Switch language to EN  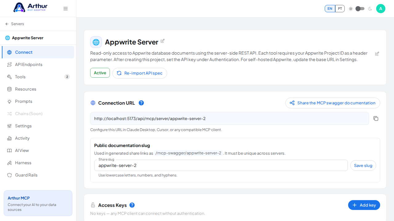click(x=330, y=9)
